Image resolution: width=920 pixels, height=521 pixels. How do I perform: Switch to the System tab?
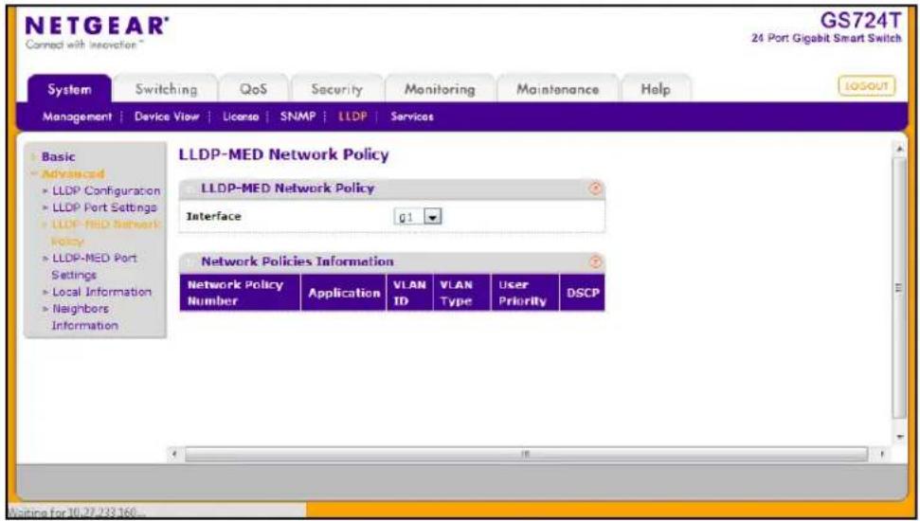pyautogui.click(x=69, y=90)
